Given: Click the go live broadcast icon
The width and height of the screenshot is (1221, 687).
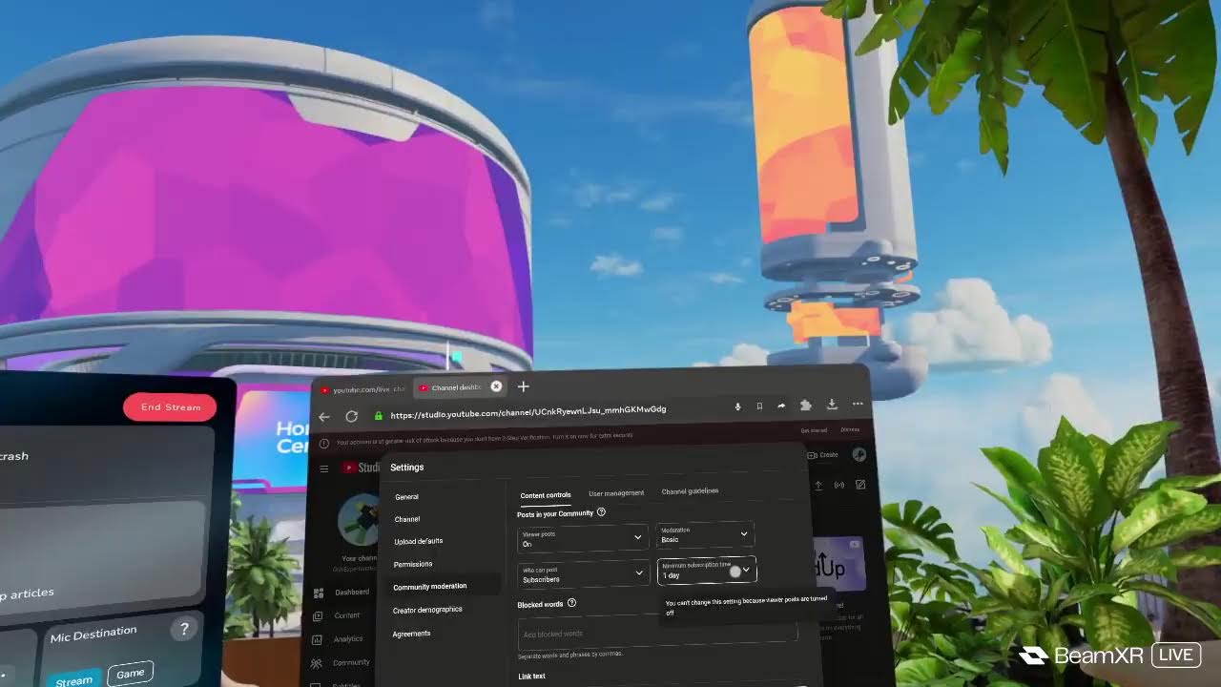Looking at the screenshot, I should click(839, 485).
